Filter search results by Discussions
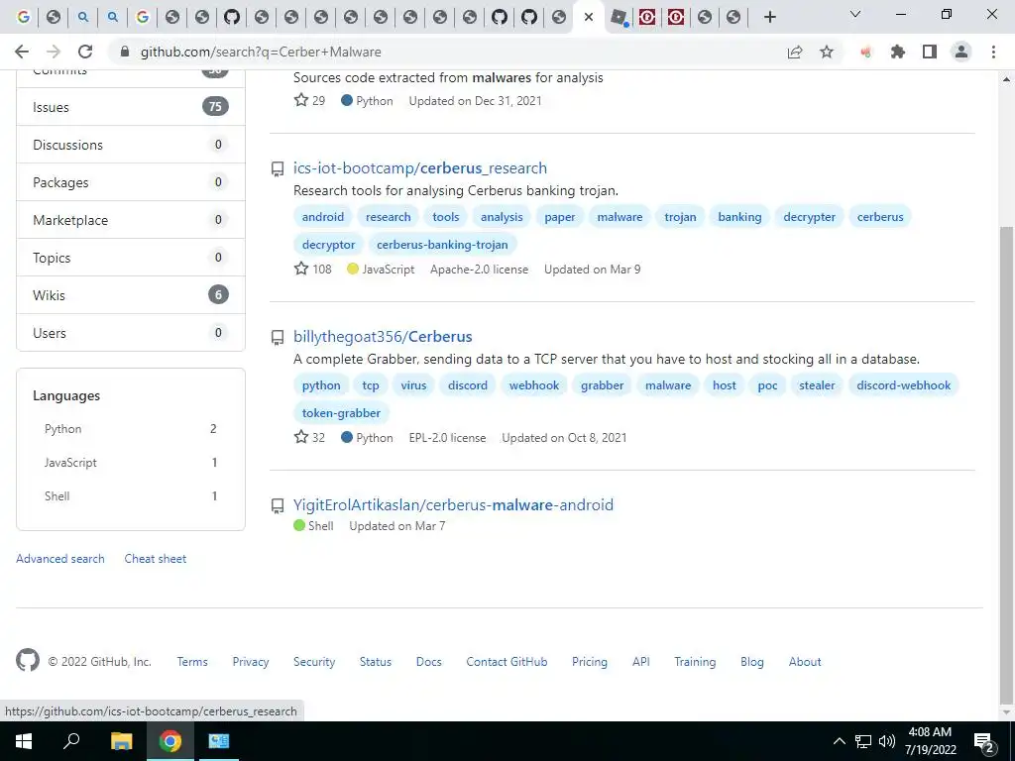Screen dimensions: 1015x761 [x=131, y=145]
